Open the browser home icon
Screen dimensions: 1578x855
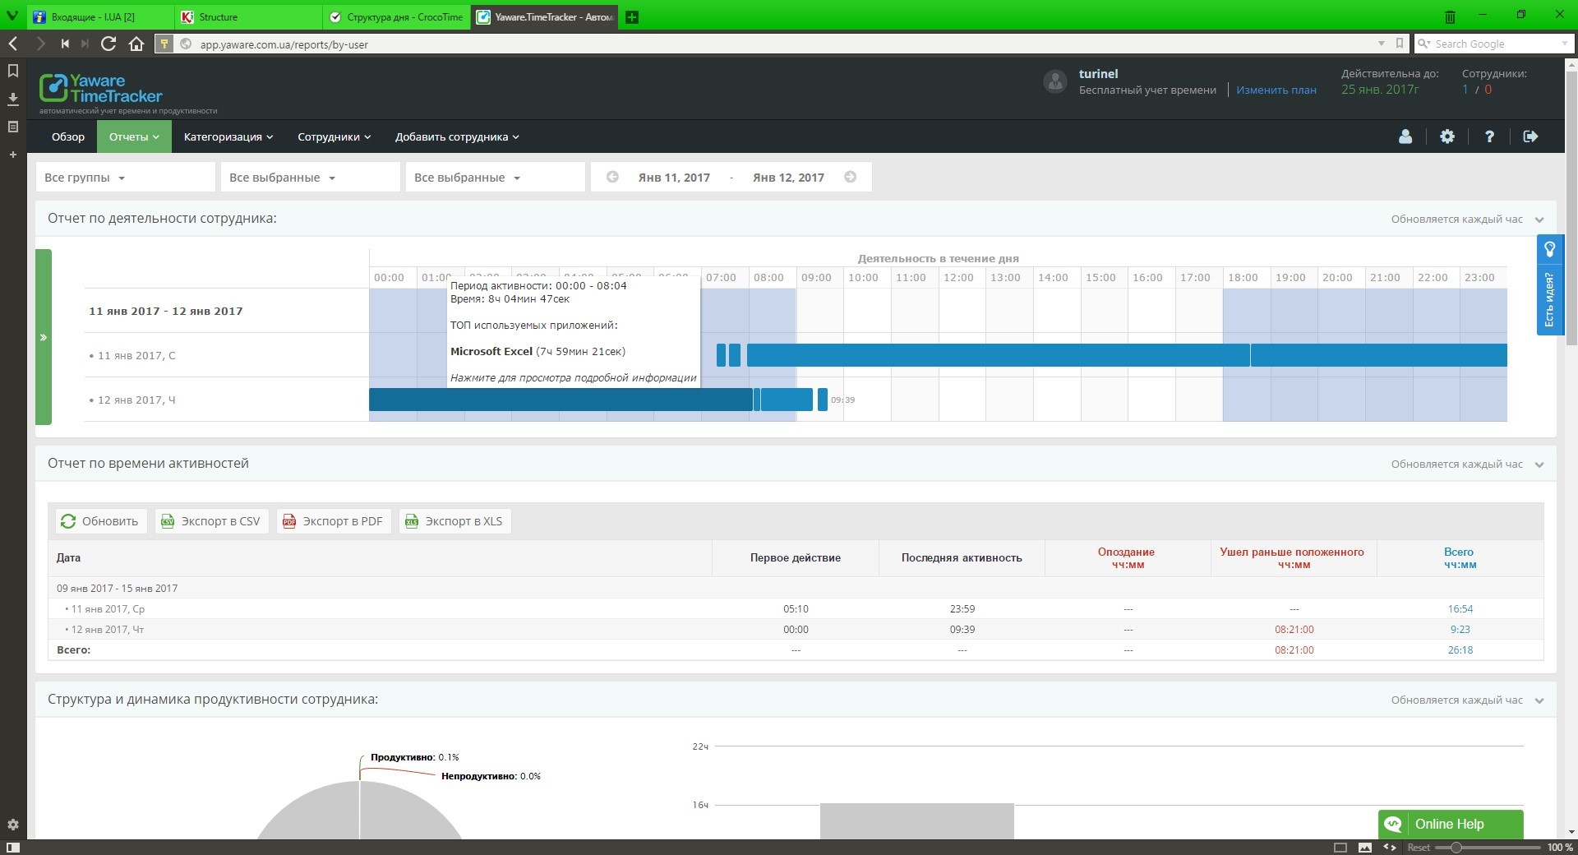[136, 44]
